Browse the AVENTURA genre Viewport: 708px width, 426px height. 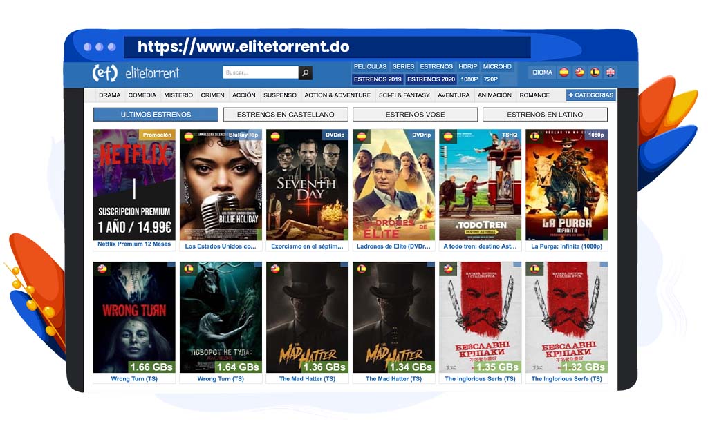454,95
